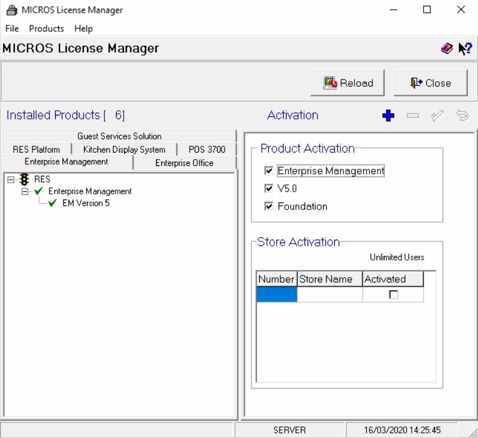Switch to the Guest Services Solution tab

(x=119, y=136)
